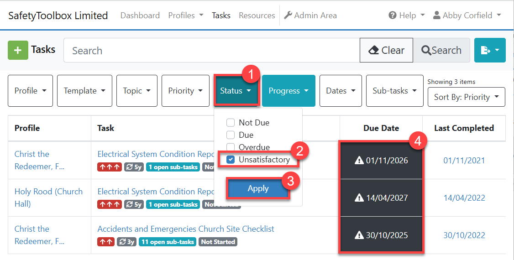Click warning icon on 01/11/2026 due date
Image resolution: width=514 pixels, height=260 pixels.
359,161
